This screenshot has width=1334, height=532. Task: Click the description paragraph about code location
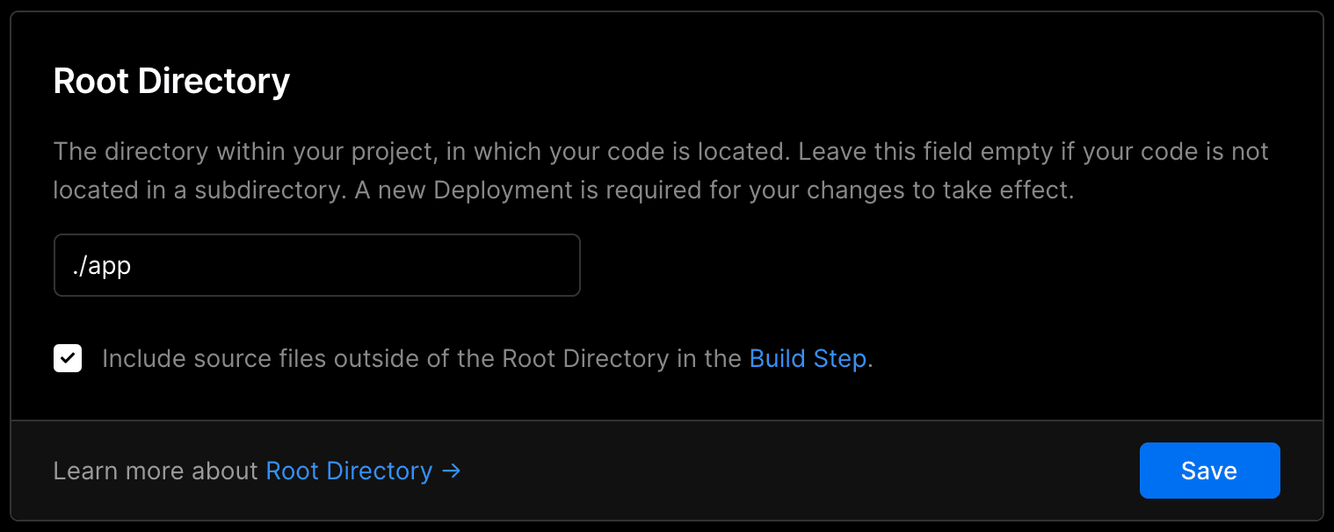661,170
